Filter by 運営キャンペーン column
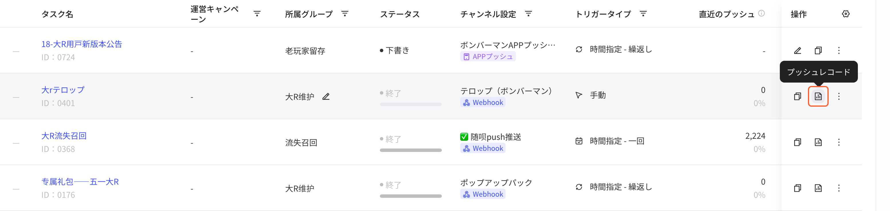890x211 pixels. pos(257,14)
